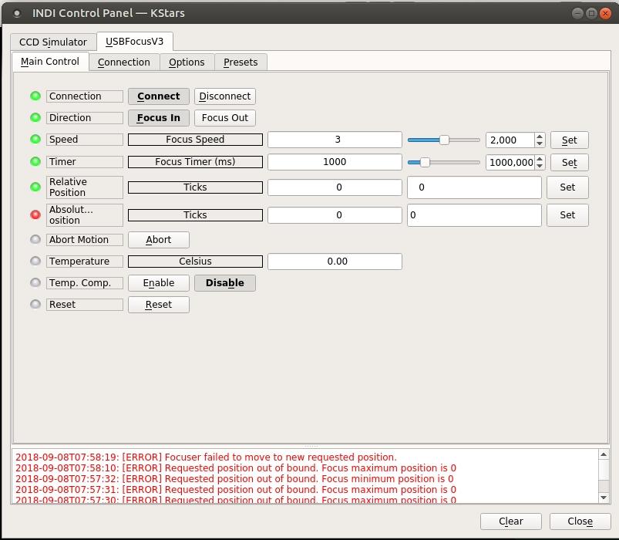Adjust the focus speed slider
This screenshot has height=540, width=619.
coord(444,140)
